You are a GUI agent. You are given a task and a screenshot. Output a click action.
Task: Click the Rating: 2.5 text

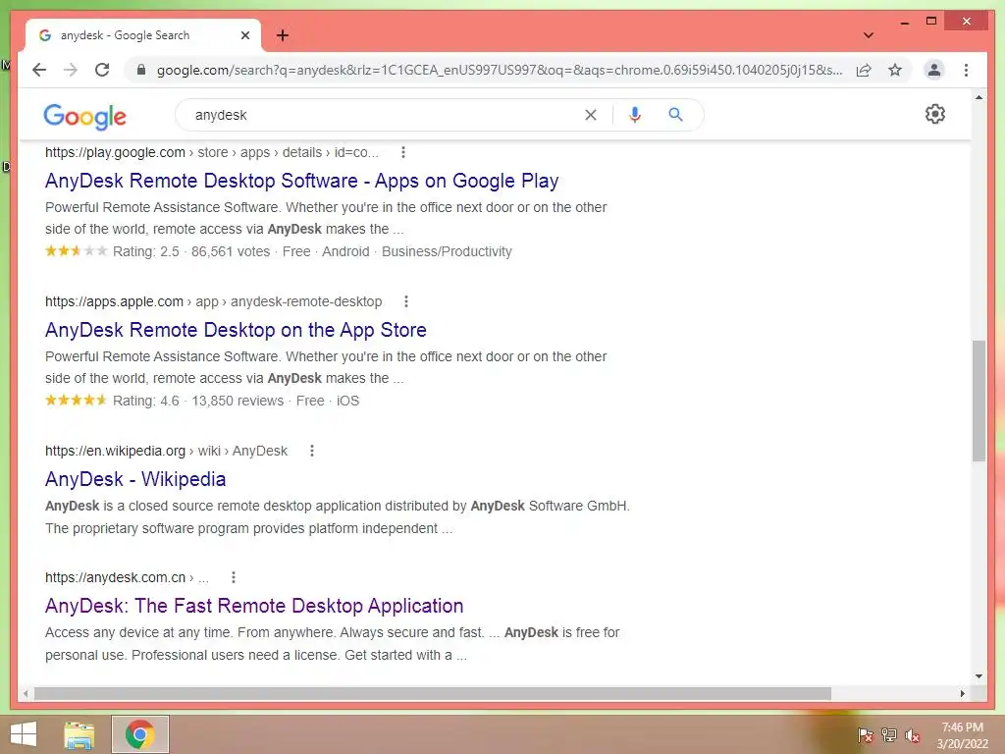tap(146, 251)
